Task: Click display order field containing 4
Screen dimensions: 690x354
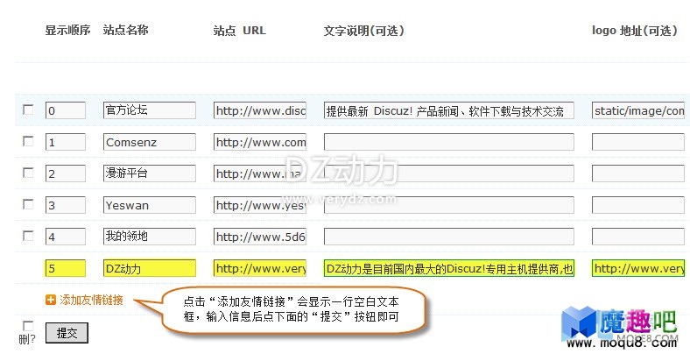Action: 66,237
